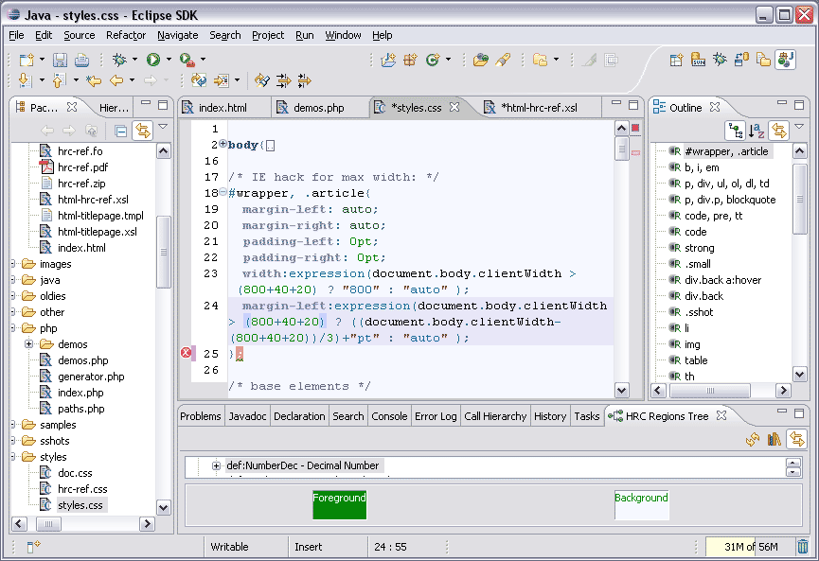The width and height of the screenshot is (819, 561).
Task: Maximize the Outline view
Action: pos(799,104)
